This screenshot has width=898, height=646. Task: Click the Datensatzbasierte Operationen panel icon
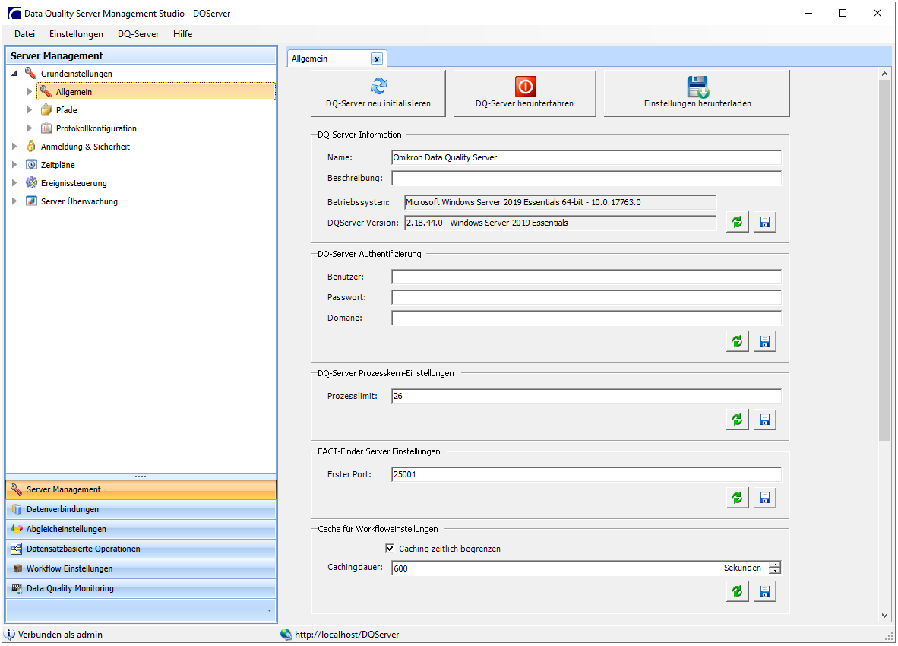(x=17, y=549)
